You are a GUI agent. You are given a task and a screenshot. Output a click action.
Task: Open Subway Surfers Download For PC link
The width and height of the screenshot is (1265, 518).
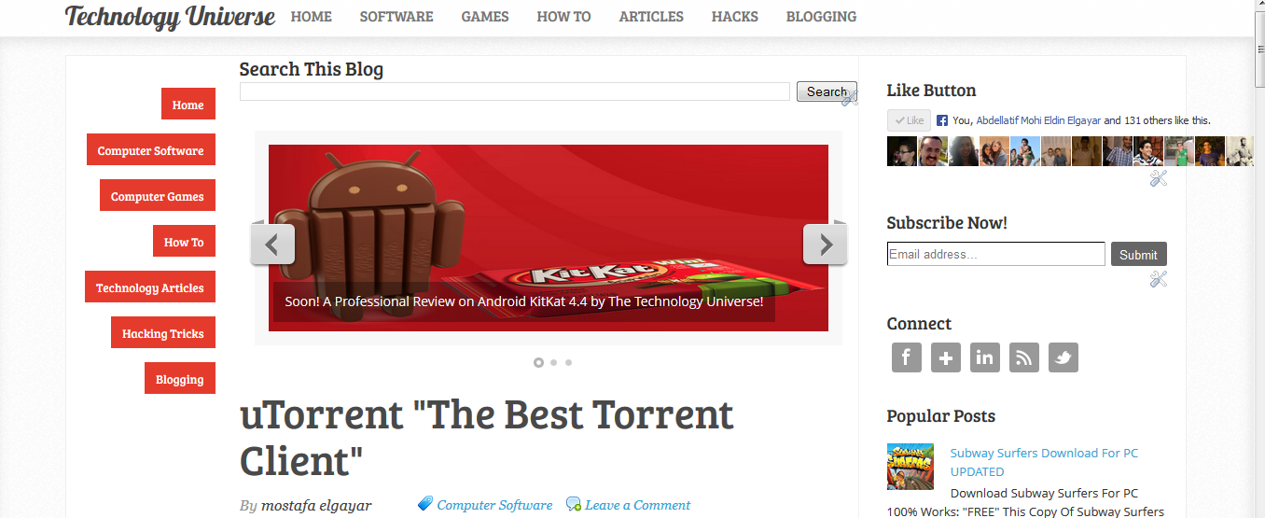1044,462
